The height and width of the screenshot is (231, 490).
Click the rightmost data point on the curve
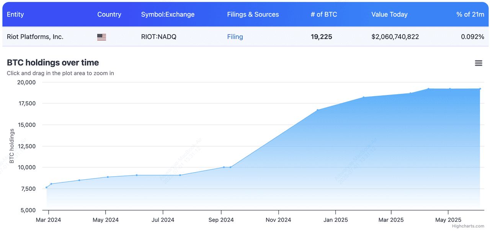click(x=480, y=89)
